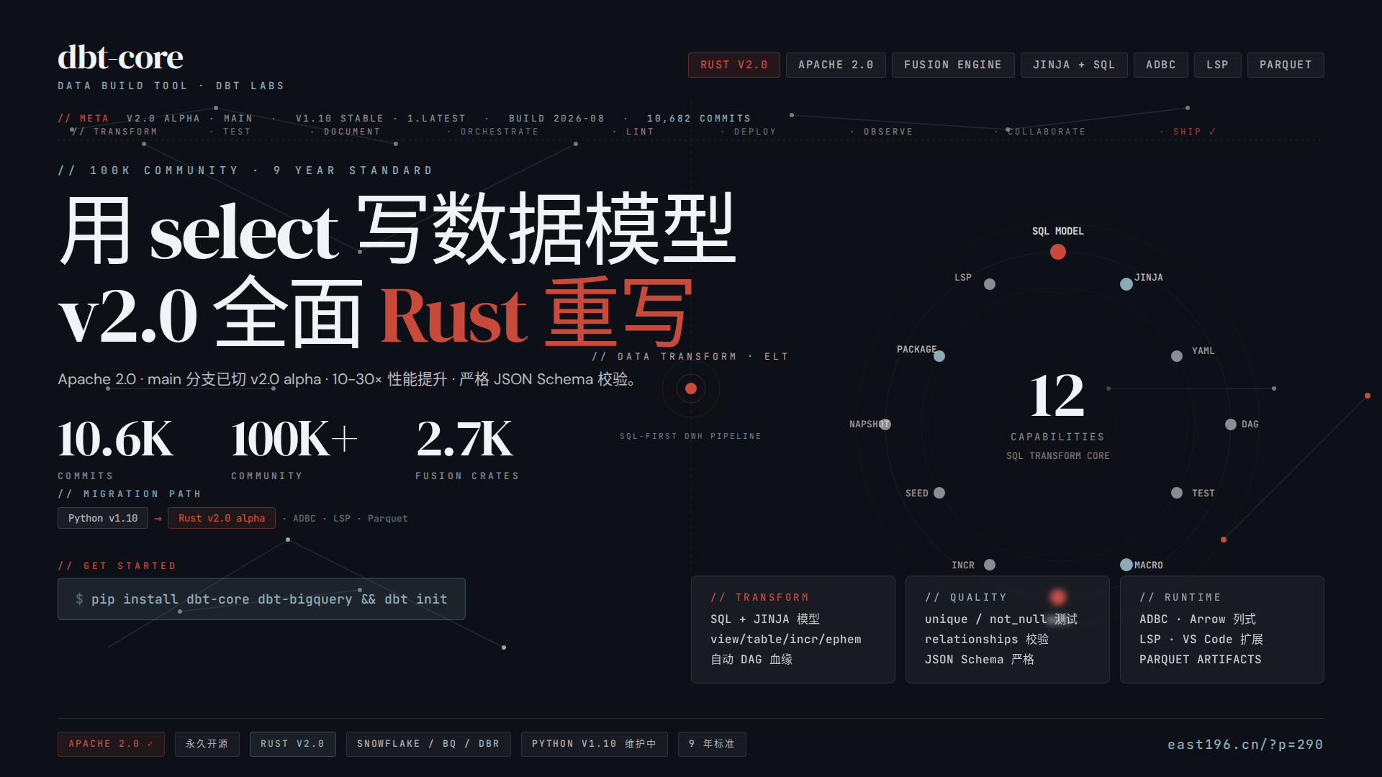Open the TRANSFORM card
The height and width of the screenshot is (777, 1382).
click(x=792, y=630)
